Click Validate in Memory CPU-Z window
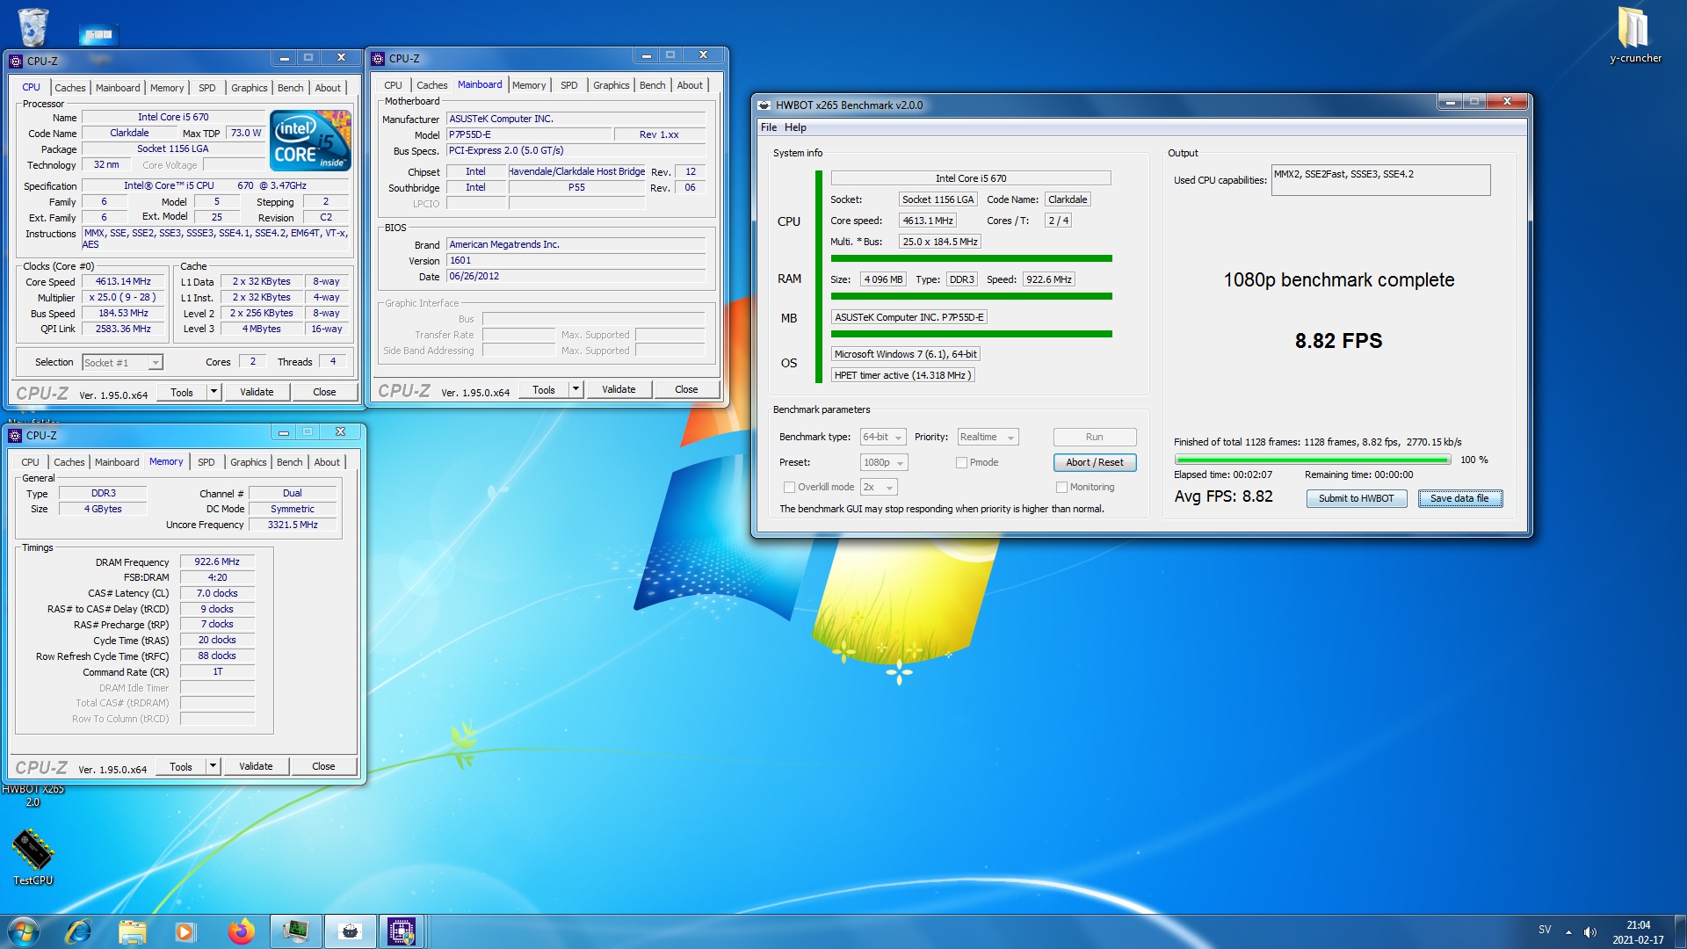 pyautogui.click(x=256, y=766)
